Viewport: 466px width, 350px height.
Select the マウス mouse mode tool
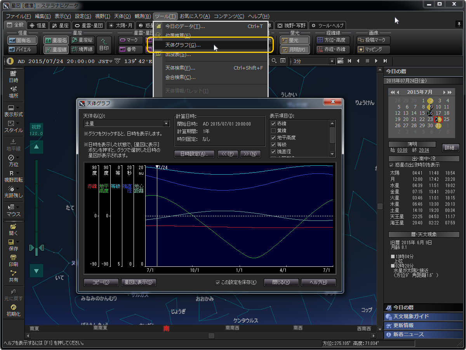13,210
